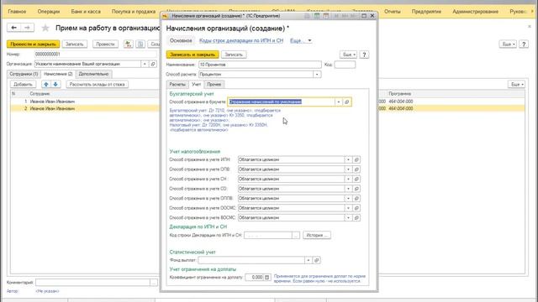The height and width of the screenshot is (302, 538).
Task: Click 'Провести' button in hiring document
Action: coord(105,44)
